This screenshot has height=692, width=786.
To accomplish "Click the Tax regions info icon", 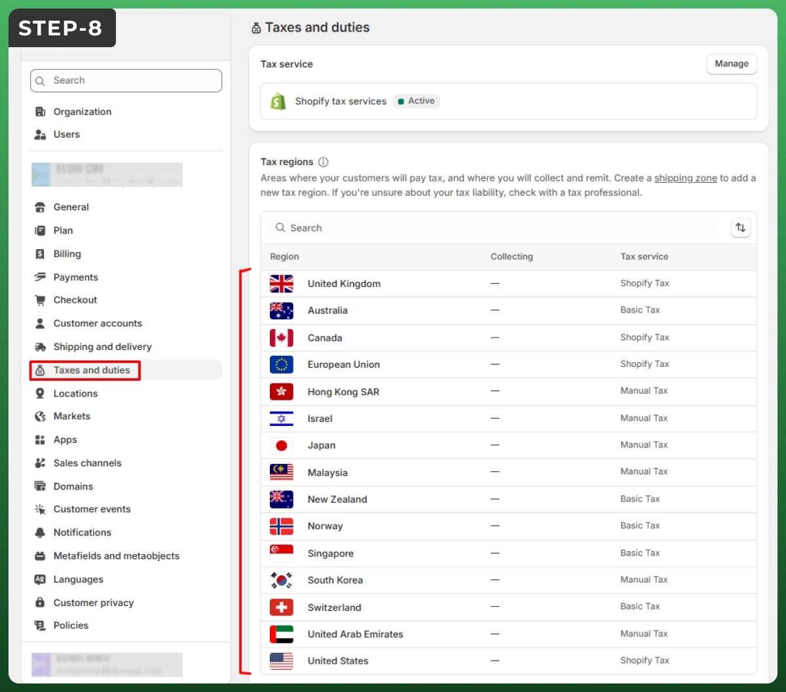I will [324, 162].
